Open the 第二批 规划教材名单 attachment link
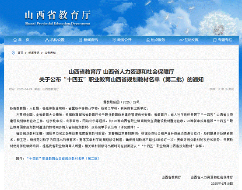This screenshot has width=242, height=190. point(63,159)
